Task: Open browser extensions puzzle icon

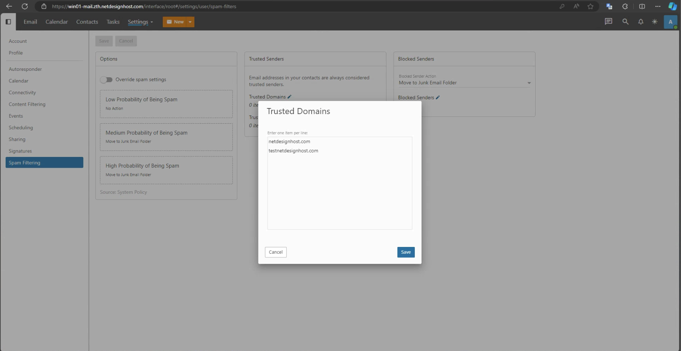Action: coord(625,6)
